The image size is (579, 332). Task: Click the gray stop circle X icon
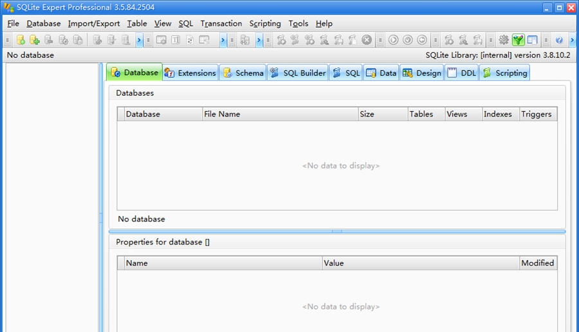coord(367,40)
